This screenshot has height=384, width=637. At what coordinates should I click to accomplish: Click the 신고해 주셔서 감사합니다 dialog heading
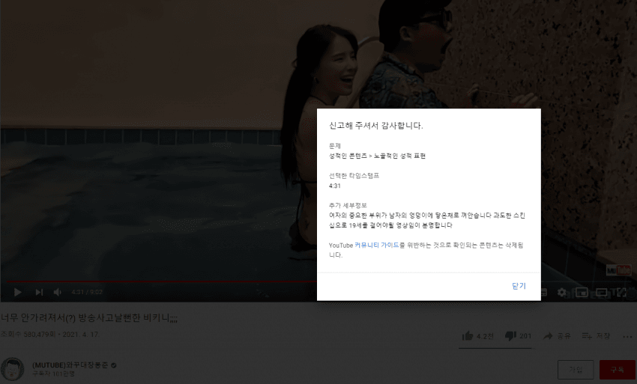pyautogui.click(x=375, y=126)
